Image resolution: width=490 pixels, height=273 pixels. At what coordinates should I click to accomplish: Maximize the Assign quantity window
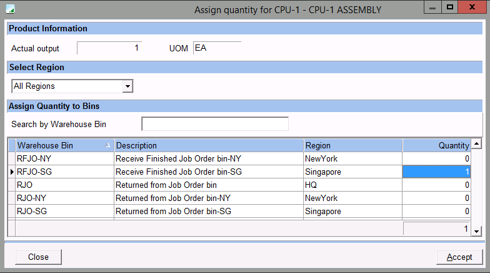(449, 8)
